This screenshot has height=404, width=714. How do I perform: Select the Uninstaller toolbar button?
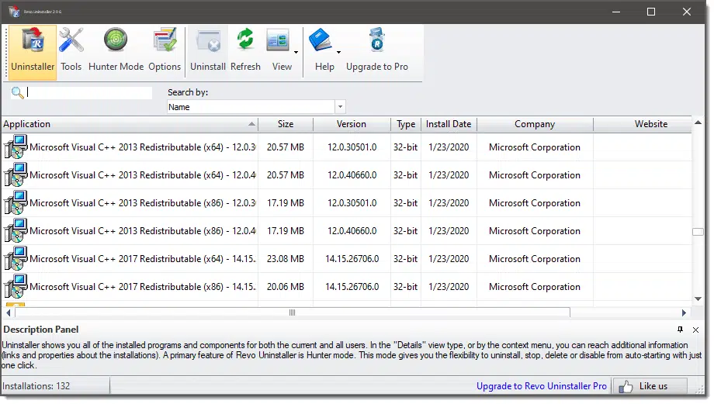(33, 52)
